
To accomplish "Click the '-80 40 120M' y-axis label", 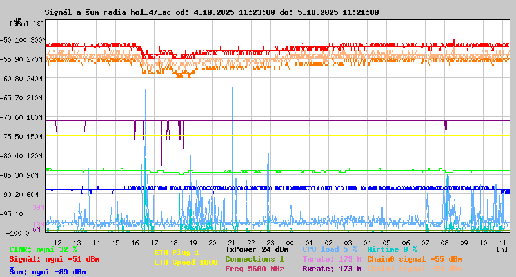I will (x=21, y=156).
